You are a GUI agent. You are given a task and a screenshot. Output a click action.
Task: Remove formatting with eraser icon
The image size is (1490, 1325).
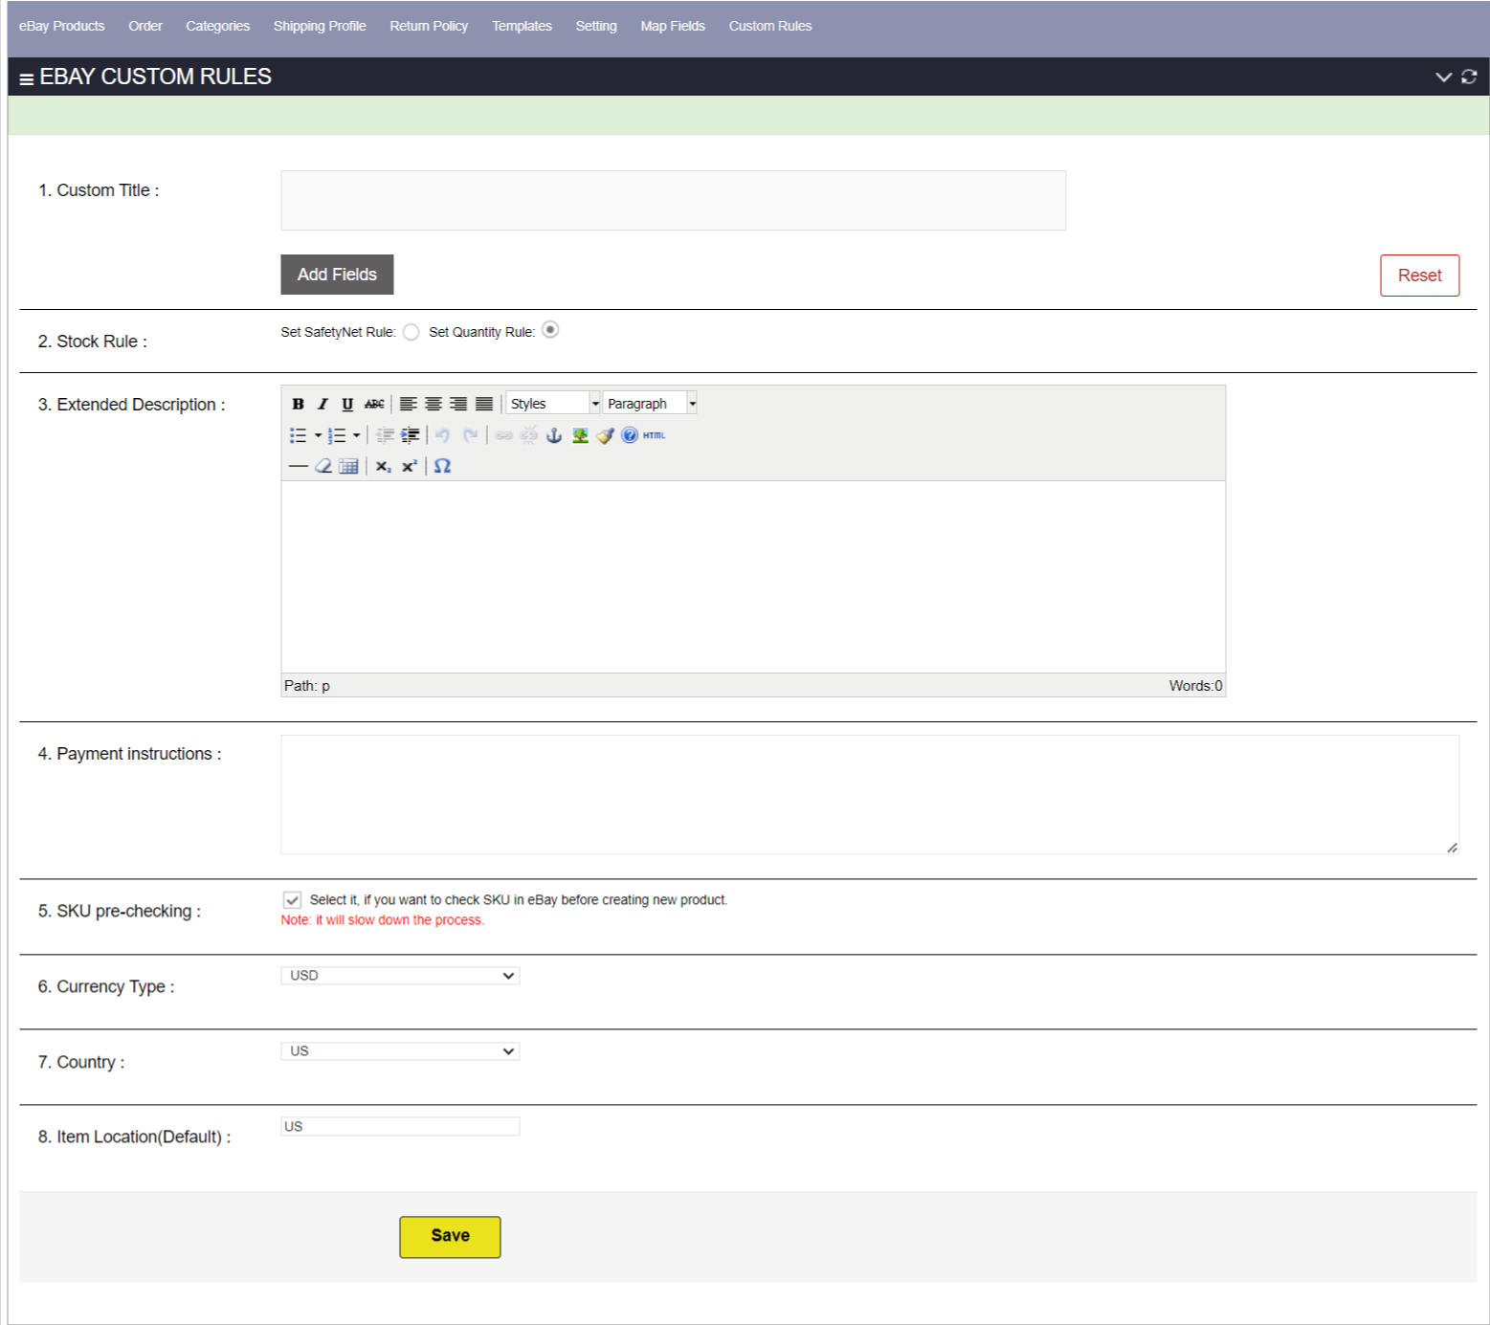[323, 466]
